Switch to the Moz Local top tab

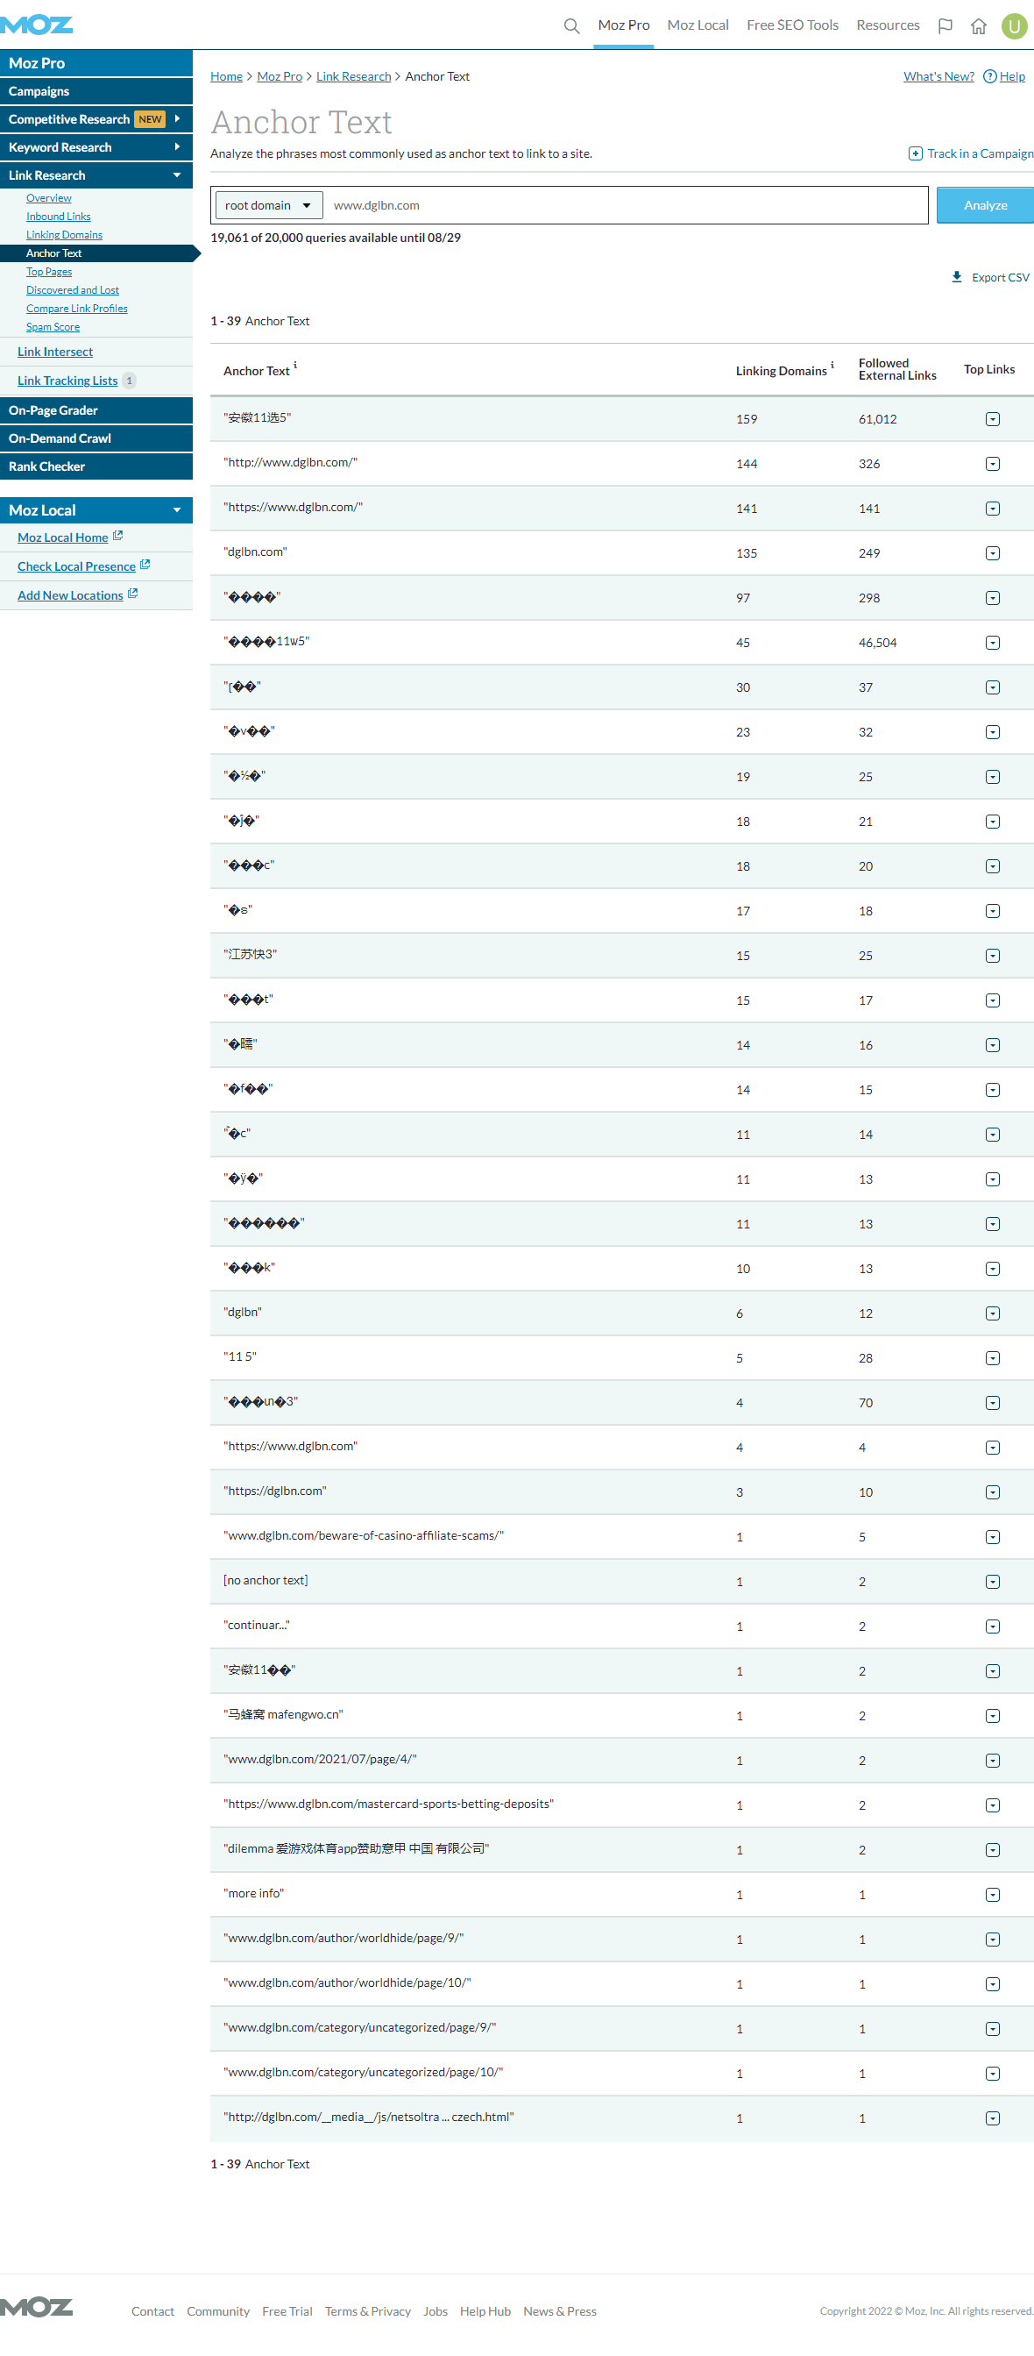[698, 25]
